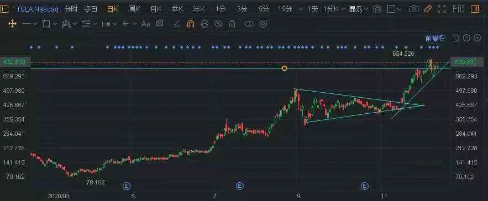Switch to the 分时 intraday tab

click(x=71, y=9)
